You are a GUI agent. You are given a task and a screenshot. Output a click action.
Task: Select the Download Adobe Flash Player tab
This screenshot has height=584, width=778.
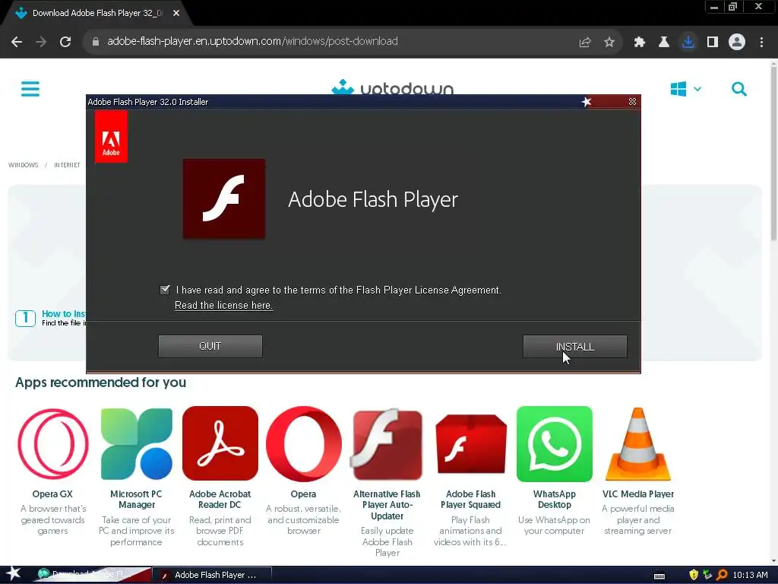pos(97,14)
